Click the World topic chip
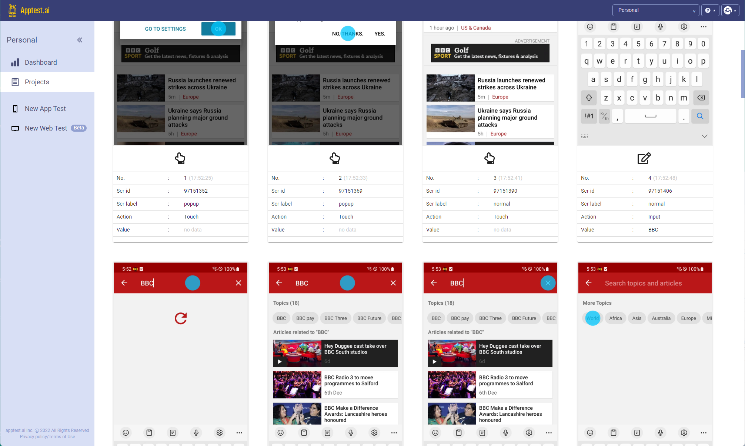The image size is (745, 446). pyautogui.click(x=592, y=318)
